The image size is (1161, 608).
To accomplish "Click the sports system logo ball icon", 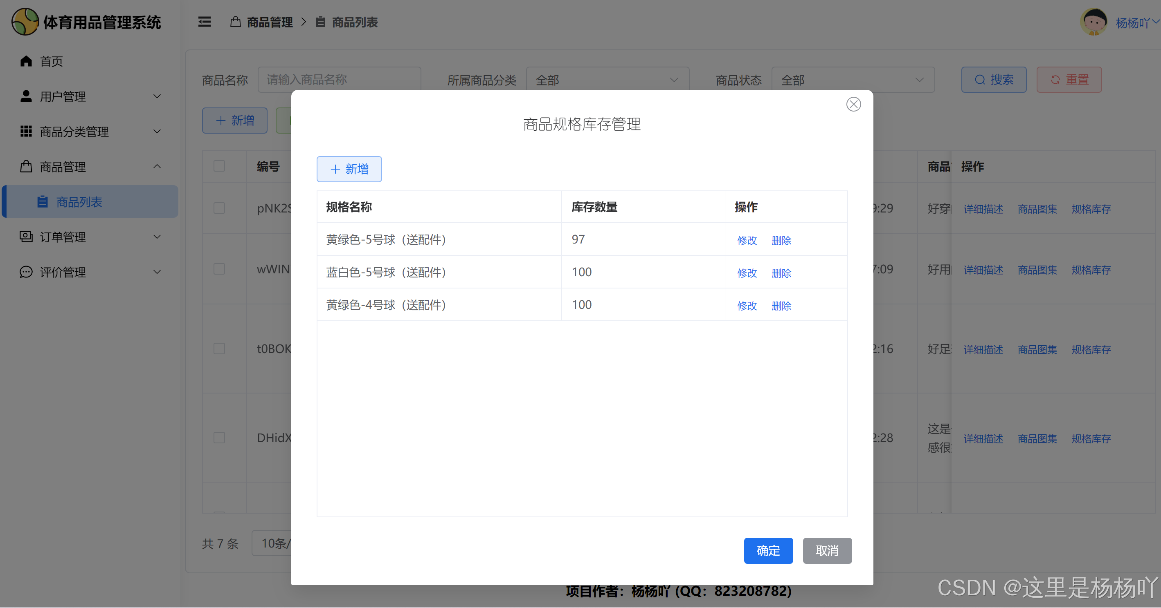I will coord(25,22).
